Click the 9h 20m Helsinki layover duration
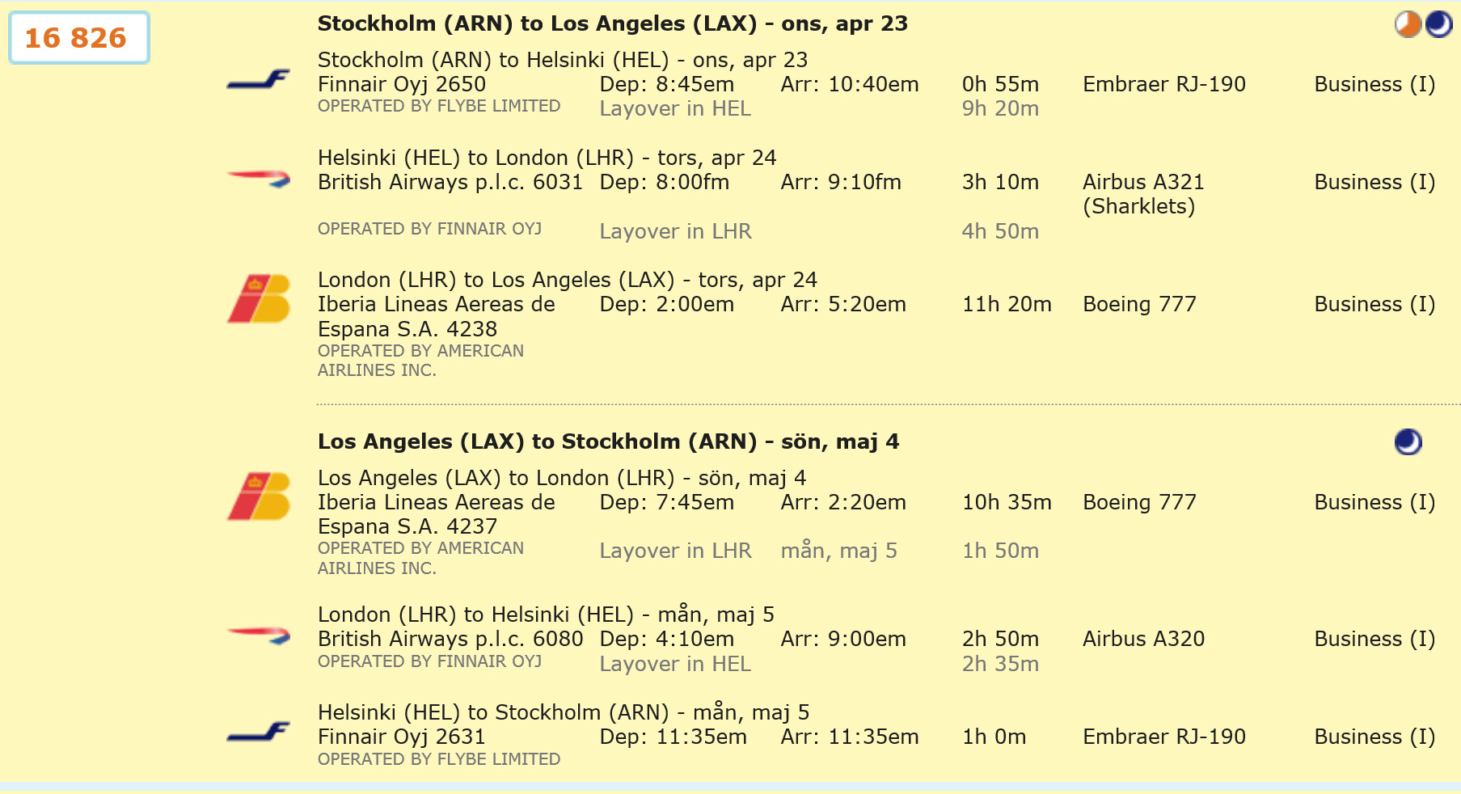This screenshot has height=794, width=1461. coord(1000,109)
